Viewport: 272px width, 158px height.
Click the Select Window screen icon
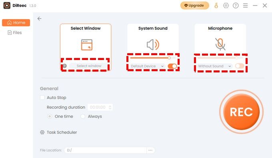point(87,45)
